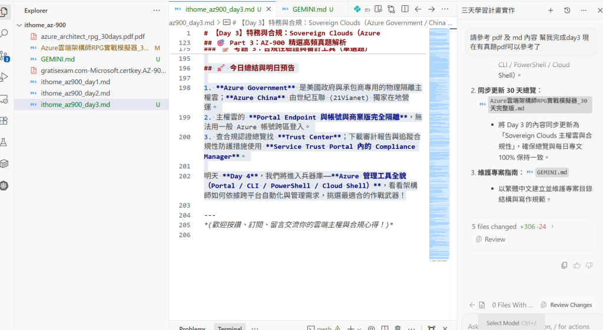Click sticky heading Part 3 AZ-900 line
Screen dimensions: 603x330
click(275, 42)
